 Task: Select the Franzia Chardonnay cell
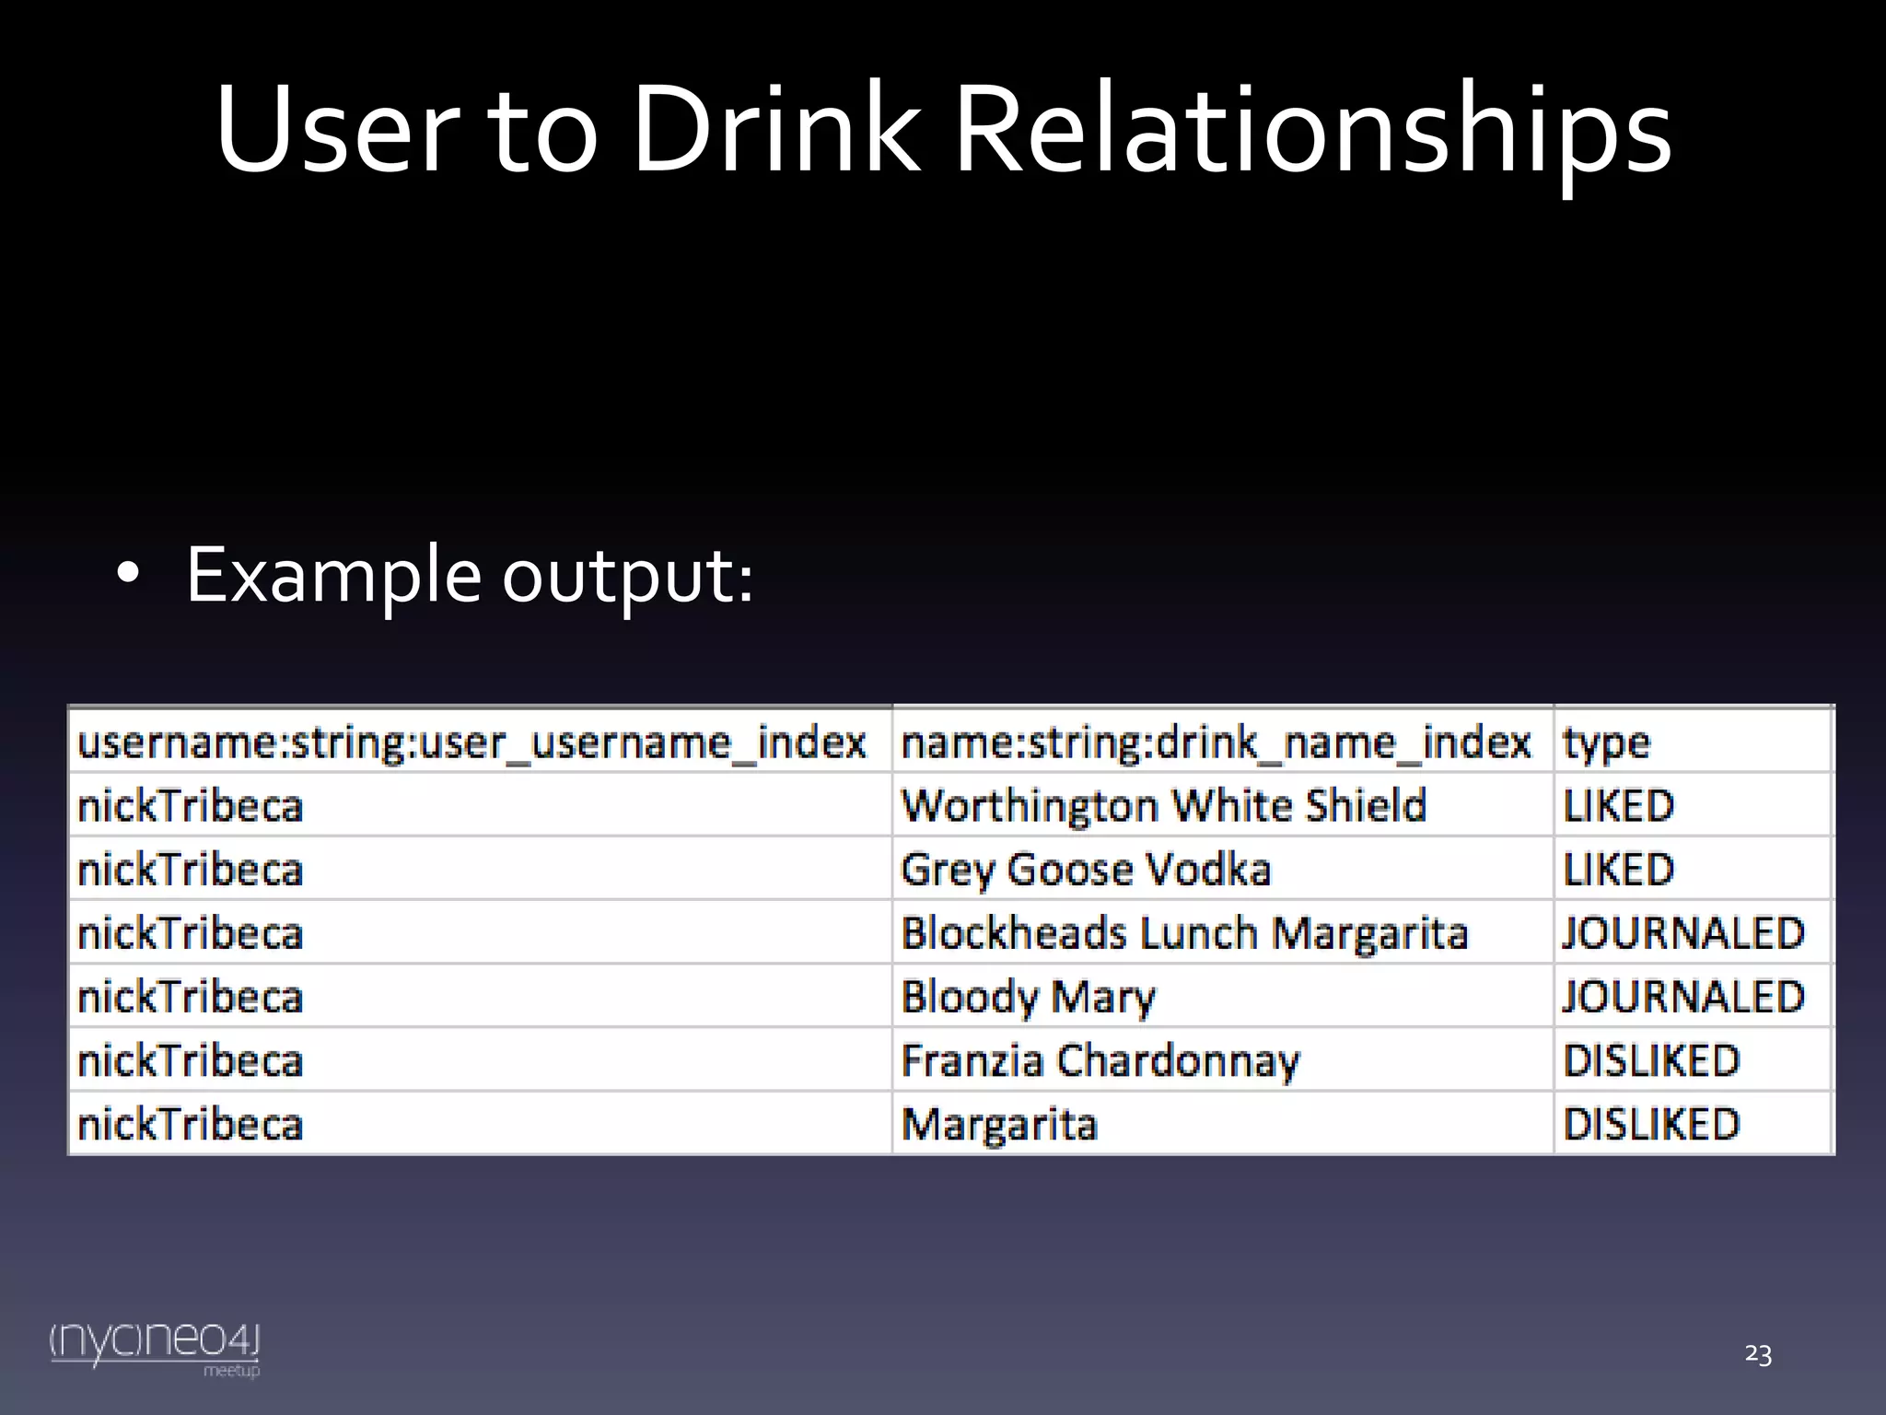click(1100, 1060)
